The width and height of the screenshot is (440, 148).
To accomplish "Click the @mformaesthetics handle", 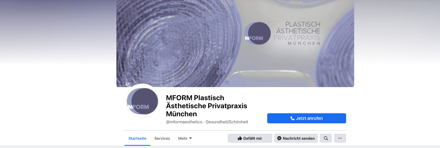I will 184,122.
